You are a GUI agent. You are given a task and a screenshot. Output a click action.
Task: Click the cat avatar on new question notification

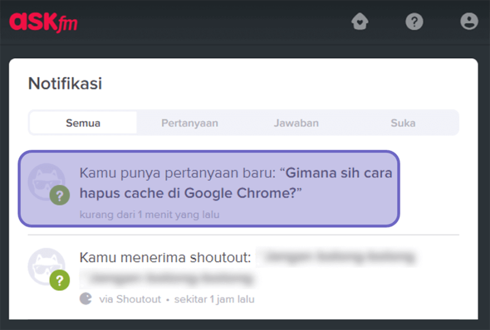[x=47, y=182]
